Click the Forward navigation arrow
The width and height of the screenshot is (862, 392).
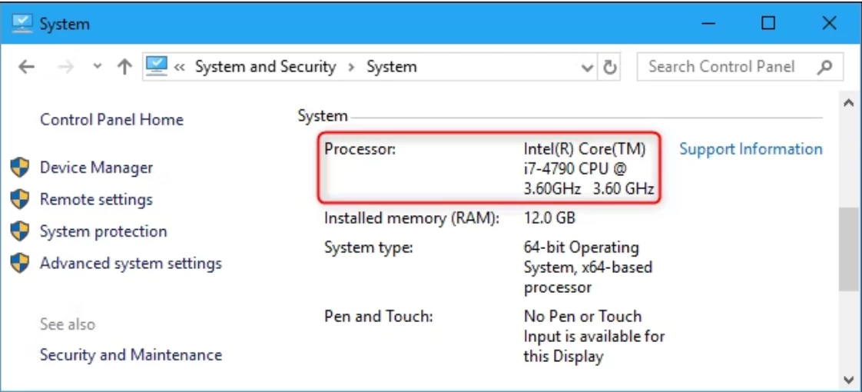tap(67, 67)
